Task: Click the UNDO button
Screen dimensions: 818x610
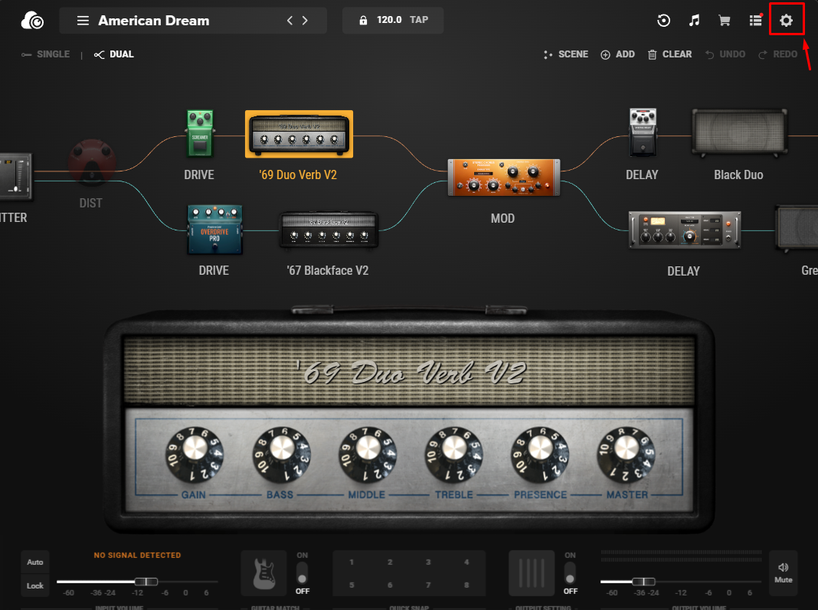Action: [x=725, y=54]
